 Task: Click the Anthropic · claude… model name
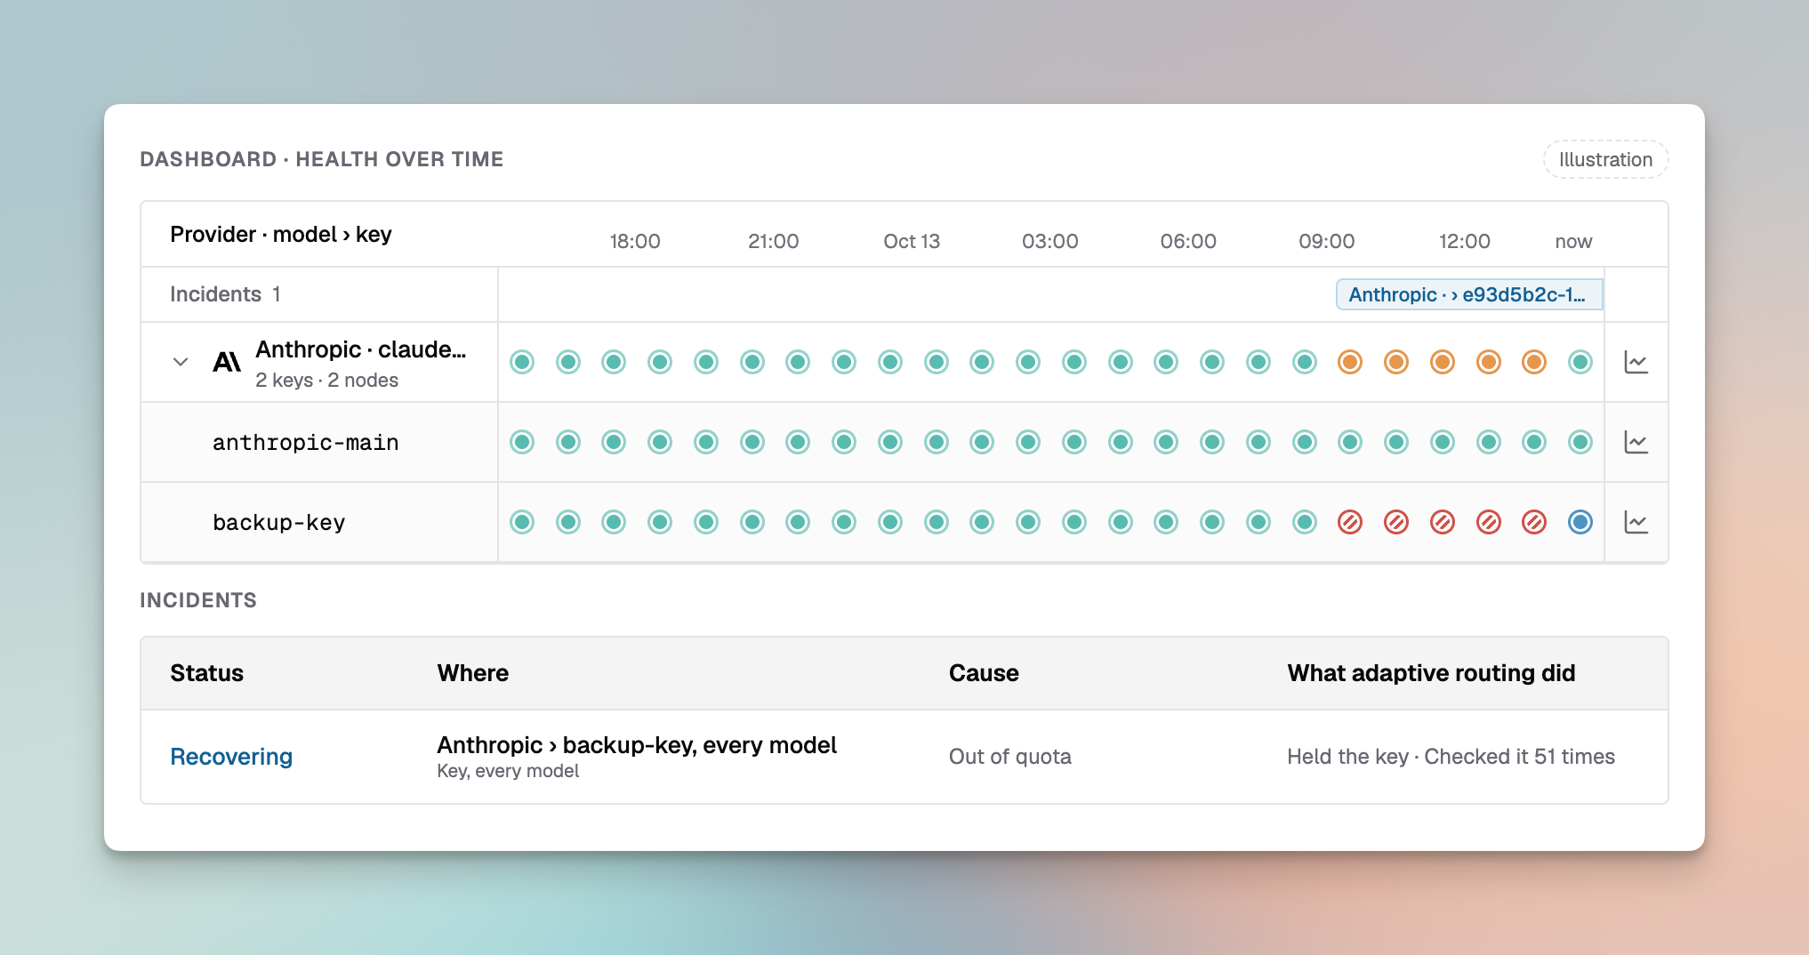tap(360, 349)
